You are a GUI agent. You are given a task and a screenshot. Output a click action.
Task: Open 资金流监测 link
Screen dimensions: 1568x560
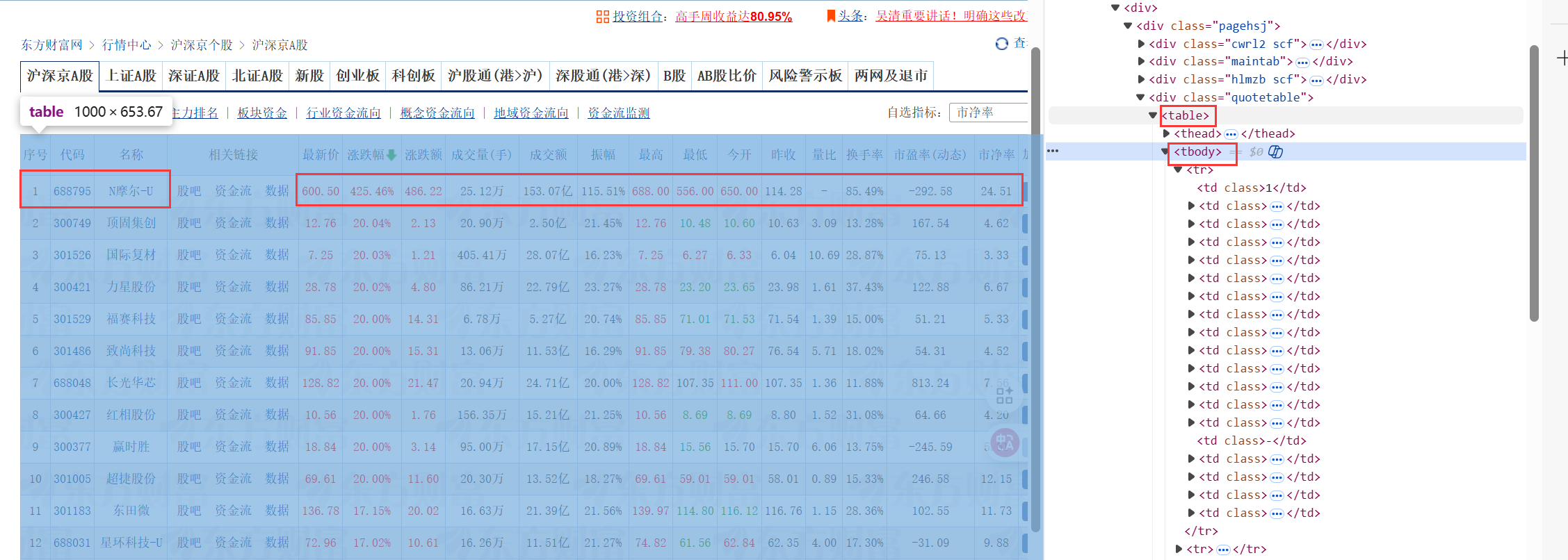click(x=619, y=113)
